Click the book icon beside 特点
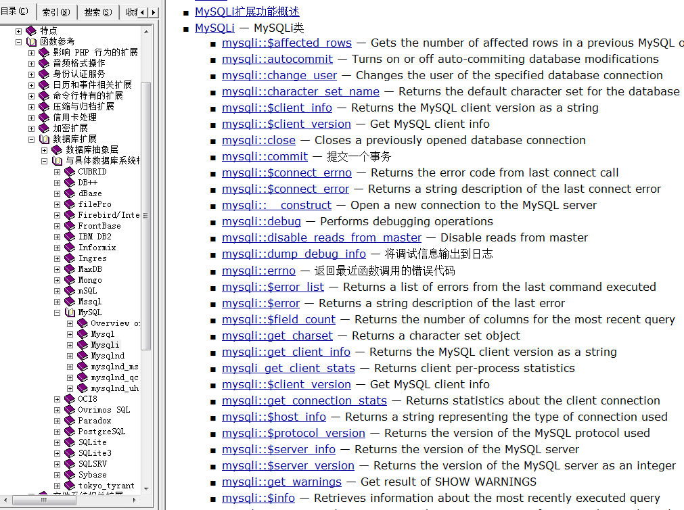The image size is (684, 510). coord(31,30)
